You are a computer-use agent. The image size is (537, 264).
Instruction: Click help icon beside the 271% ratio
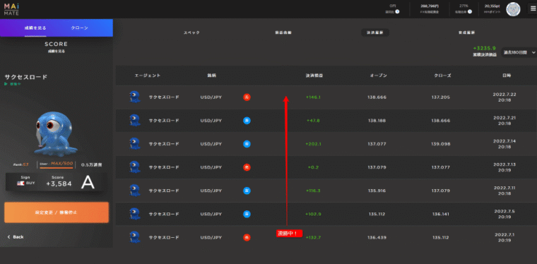tap(470, 11)
